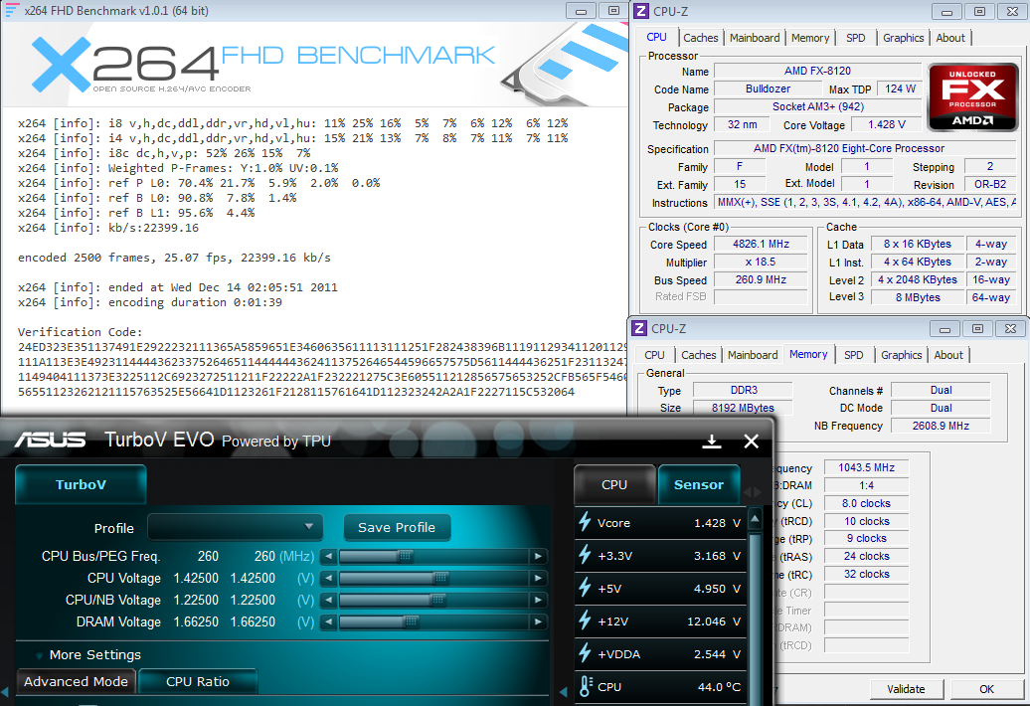Increase DRAM Voltage with right arrow
Image resolution: width=1030 pixels, height=706 pixels.
(x=539, y=621)
